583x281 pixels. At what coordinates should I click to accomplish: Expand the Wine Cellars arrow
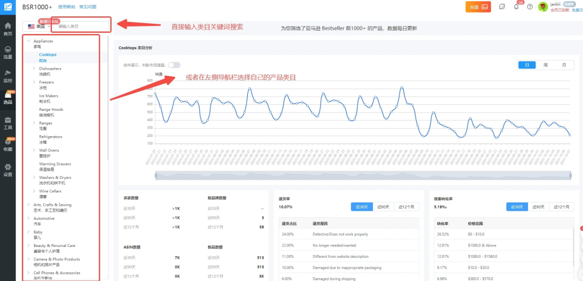pos(34,191)
